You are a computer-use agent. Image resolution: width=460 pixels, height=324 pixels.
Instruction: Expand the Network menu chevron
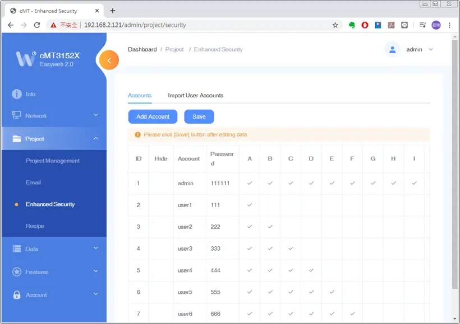95,115
